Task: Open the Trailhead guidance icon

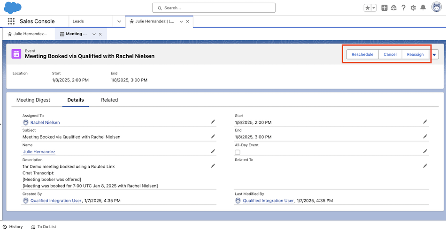Action: (x=394, y=8)
